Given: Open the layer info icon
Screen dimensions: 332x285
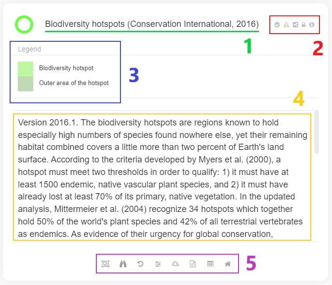Looking at the screenshot, I should (312, 25).
